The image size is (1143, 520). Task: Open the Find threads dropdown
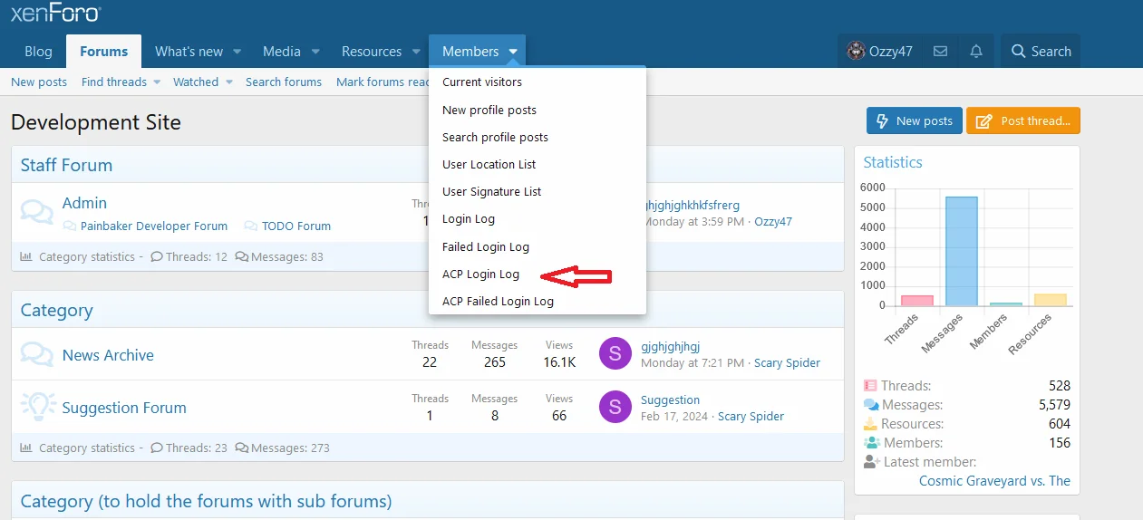coord(156,82)
